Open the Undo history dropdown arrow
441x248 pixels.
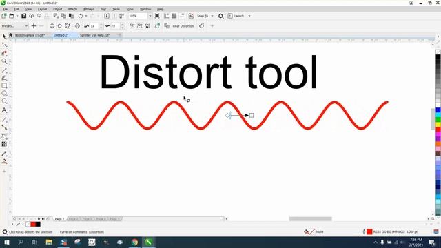(86, 16)
